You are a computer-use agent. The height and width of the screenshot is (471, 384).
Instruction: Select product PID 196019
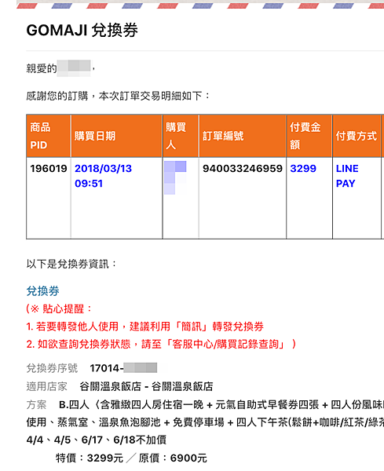click(x=49, y=169)
